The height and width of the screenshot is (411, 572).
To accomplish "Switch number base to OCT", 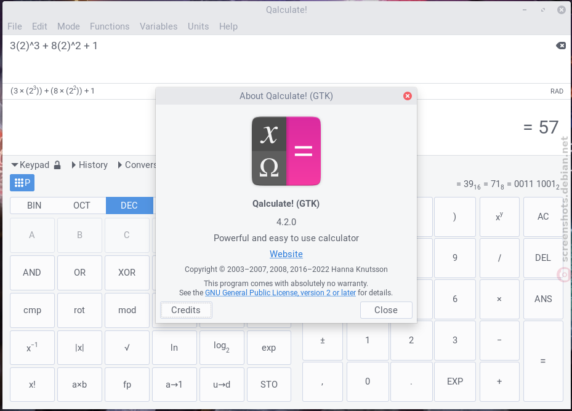I will tap(82, 205).
